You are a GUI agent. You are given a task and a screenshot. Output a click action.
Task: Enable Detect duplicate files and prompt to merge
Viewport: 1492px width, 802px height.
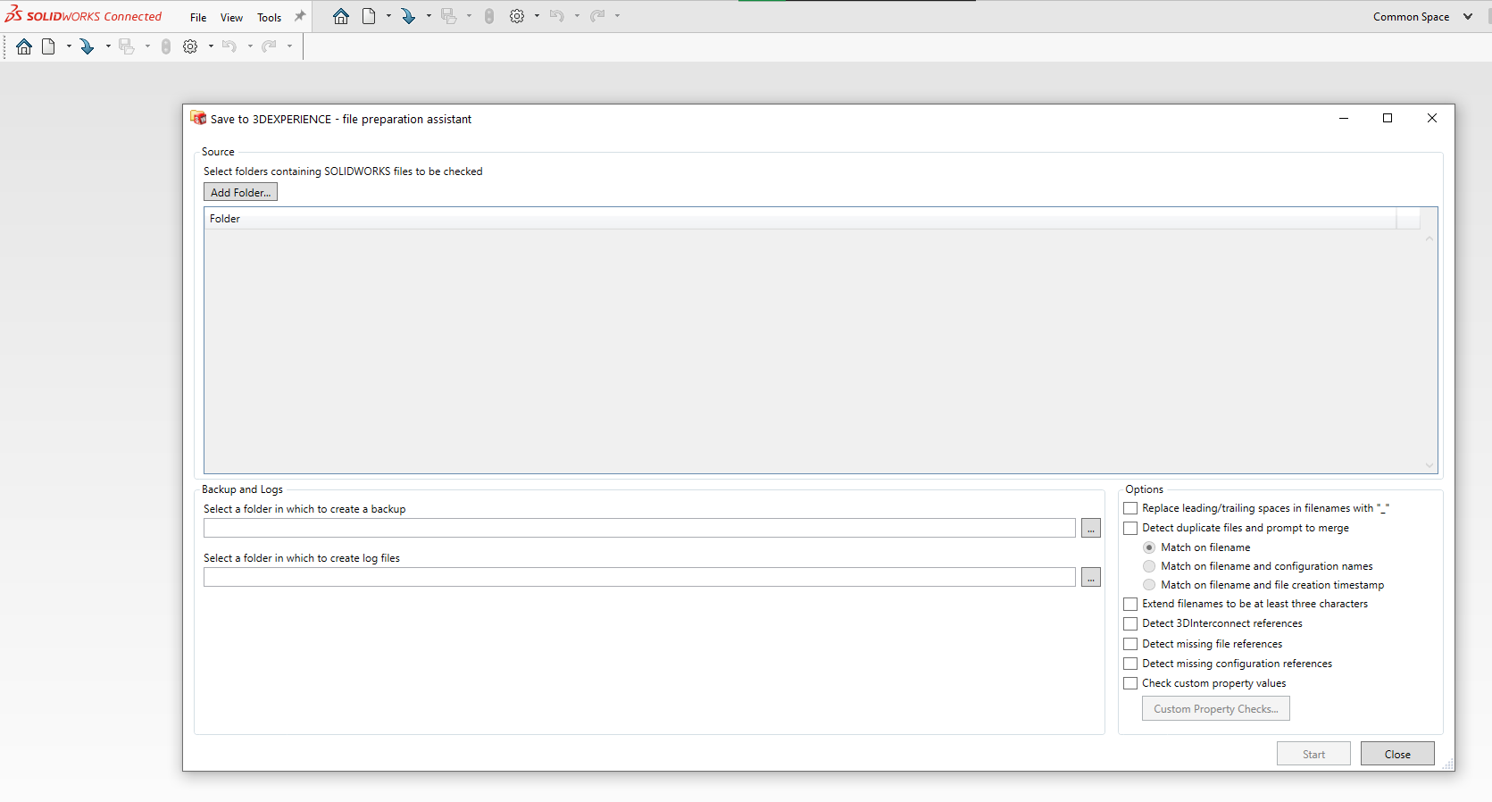1130,528
